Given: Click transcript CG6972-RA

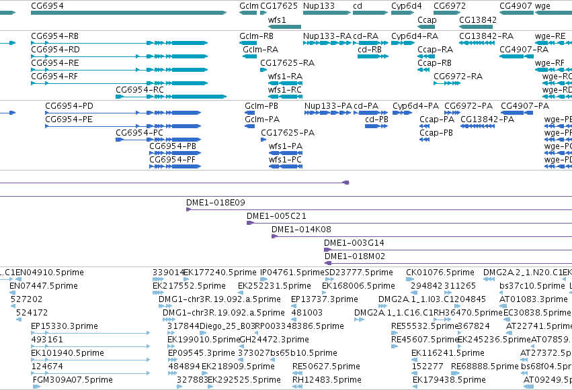Looking at the screenshot, I should coord(458,77).
